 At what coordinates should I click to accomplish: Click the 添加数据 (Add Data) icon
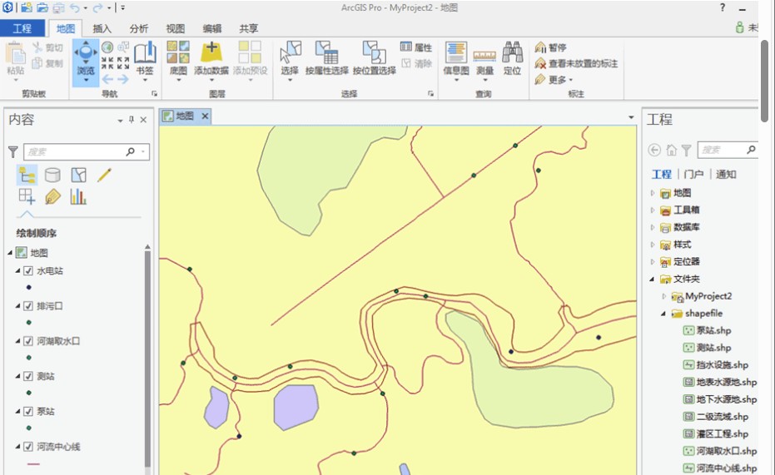coord(211,58)
